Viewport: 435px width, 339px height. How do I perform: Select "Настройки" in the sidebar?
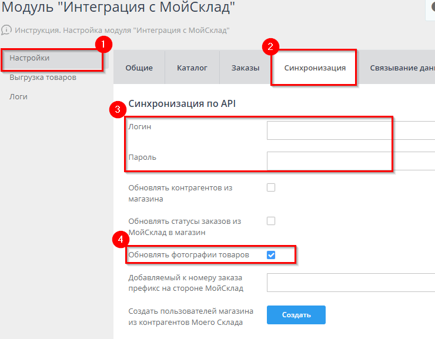click(29, 58)
